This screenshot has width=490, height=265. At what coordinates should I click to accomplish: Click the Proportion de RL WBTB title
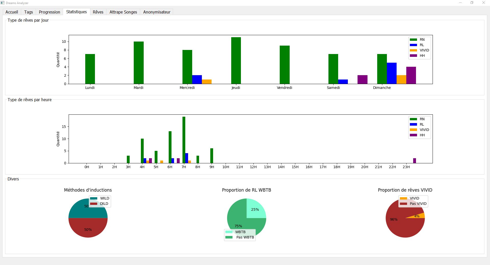point(247,190)
